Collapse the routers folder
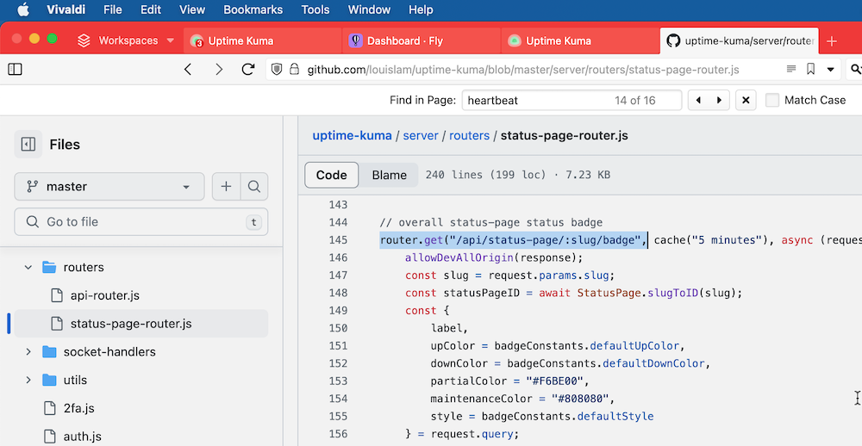 28,268
